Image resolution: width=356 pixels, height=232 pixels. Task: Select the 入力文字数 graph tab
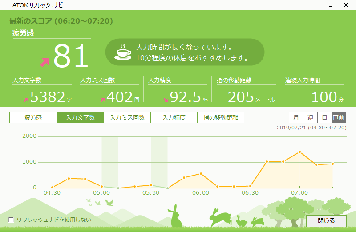click(81, 117)
